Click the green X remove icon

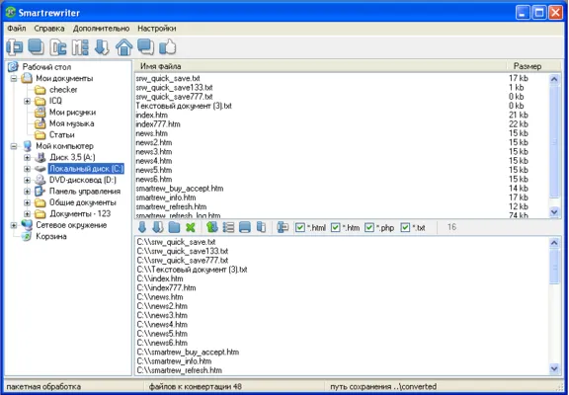click(190, 227)
